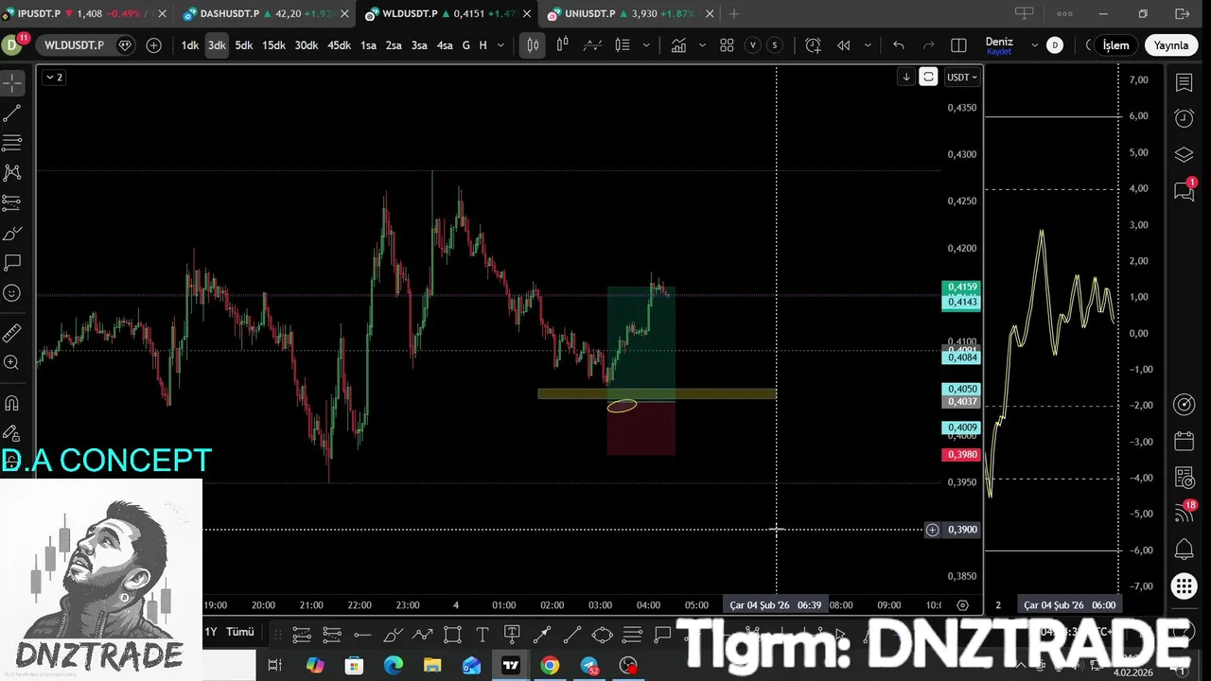
Task: Toggle the stay in drawing mode pencil-lock icon
Action: coord(12,433)
